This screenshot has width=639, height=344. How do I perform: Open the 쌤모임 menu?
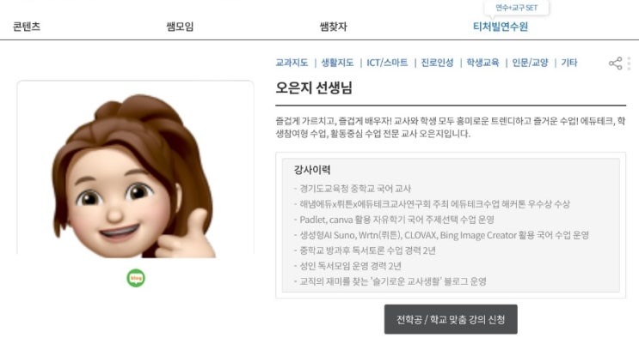180,27
